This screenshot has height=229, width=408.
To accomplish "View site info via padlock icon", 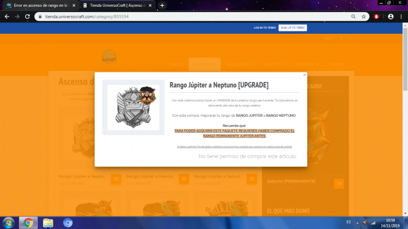I will click(x=40, y=17).
